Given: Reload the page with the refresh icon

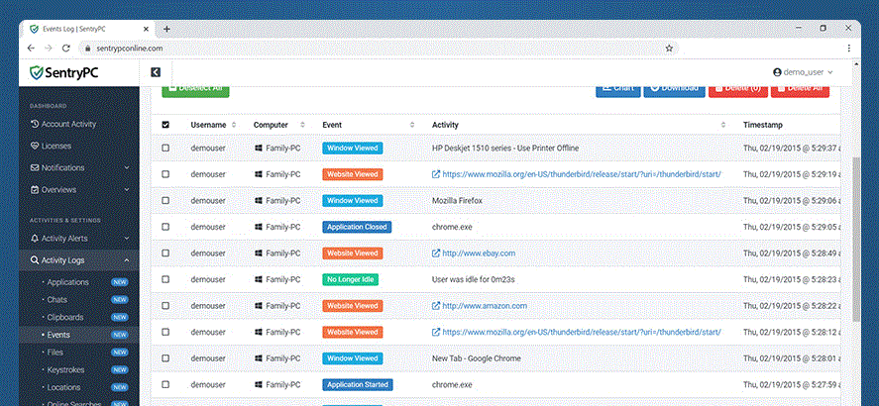Looking at the screenshot, I should point(66,49).
